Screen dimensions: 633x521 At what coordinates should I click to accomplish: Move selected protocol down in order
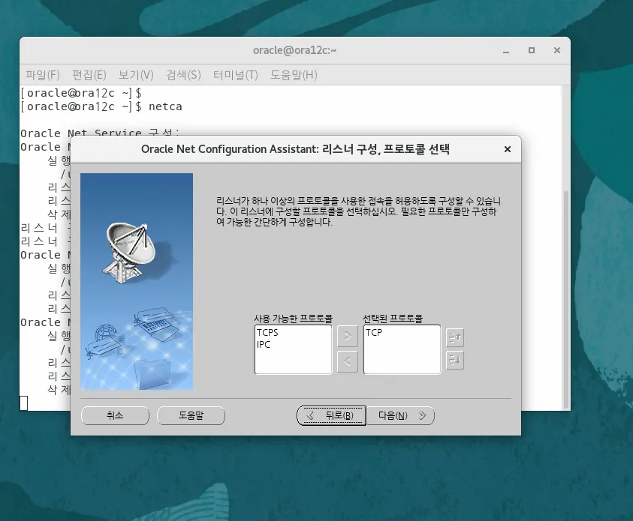click(x=455, y=361)
